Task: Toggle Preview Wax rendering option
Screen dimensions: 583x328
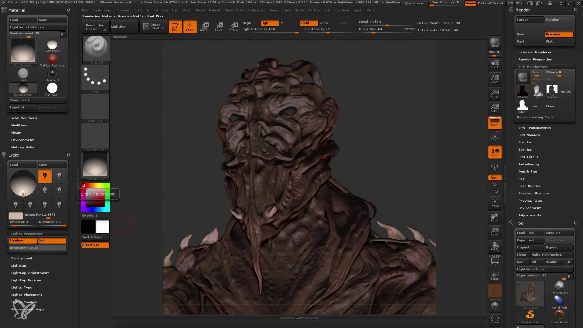Action: (529, 200)
